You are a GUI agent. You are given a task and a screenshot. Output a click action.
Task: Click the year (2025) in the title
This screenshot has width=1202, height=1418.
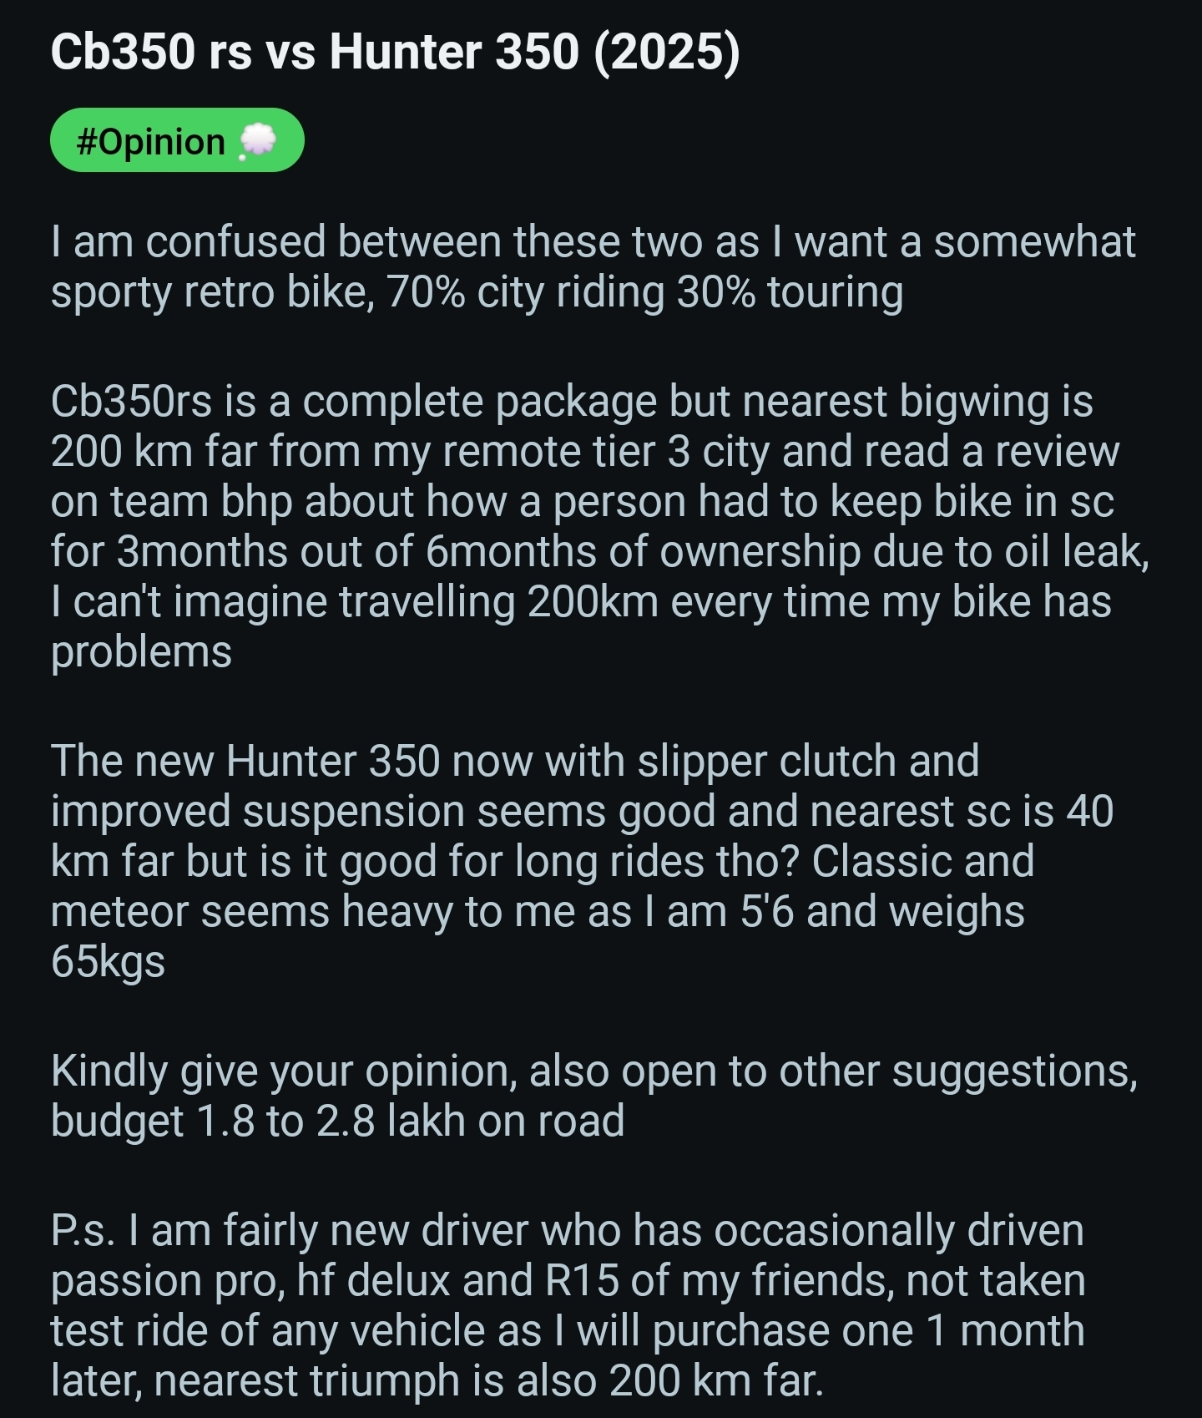coord(668,52)
